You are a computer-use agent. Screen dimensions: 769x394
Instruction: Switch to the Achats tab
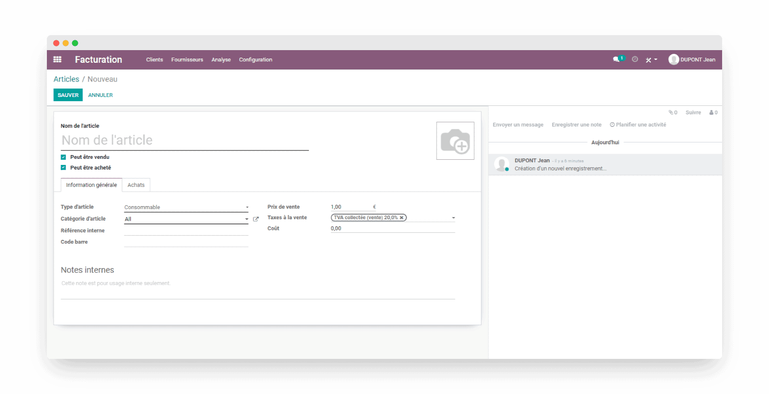click(x=136, y=185)
